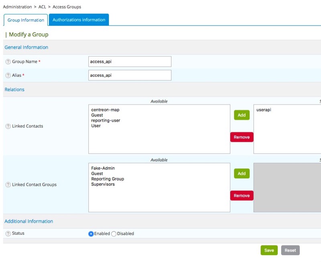This screenshot has width=321, height=262.
Task: Click help icon next to Group Name
Action: click(x=8, y=62)
